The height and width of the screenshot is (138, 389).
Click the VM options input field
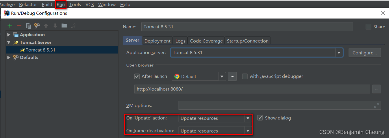(x=279, y=106)
